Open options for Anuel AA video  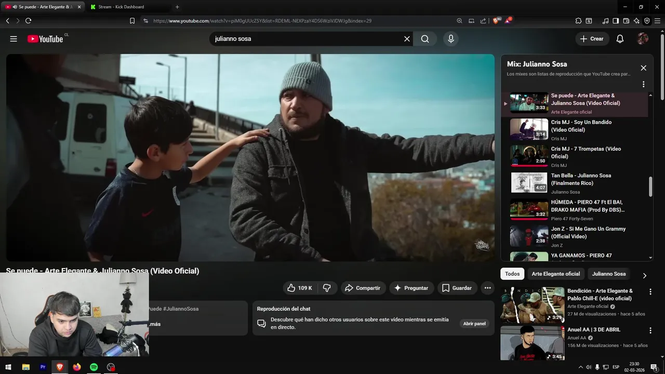pyautogui.click(x=650, y=330)
